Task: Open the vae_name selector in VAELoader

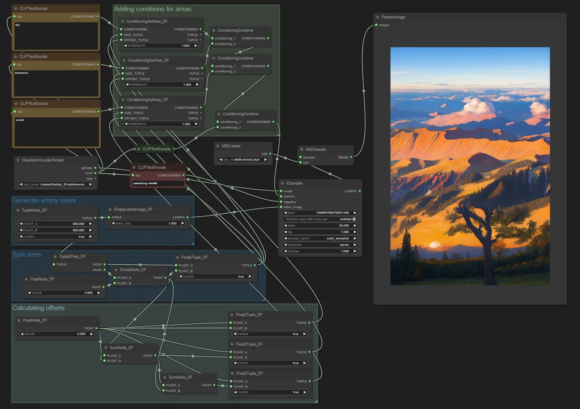Action: pos(243,160)
